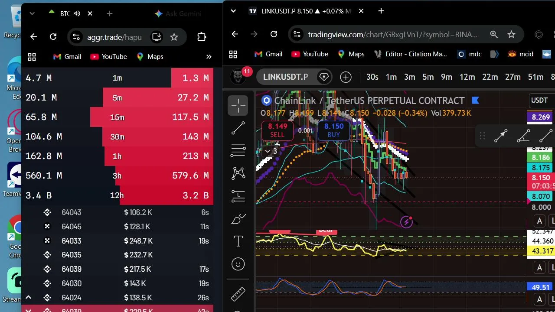The height and width of the screenshot is (312, 555).
Task: Select the trend line drawing tool
Action: [238, 128]
